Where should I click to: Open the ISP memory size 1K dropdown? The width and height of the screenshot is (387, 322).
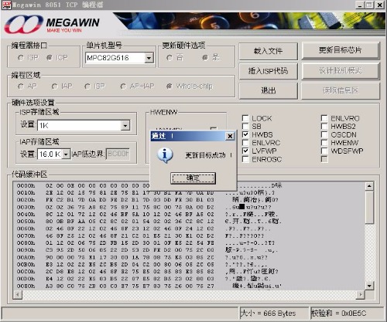[125, 126]
